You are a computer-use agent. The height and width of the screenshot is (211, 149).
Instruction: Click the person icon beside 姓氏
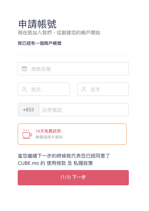point(24,89)
